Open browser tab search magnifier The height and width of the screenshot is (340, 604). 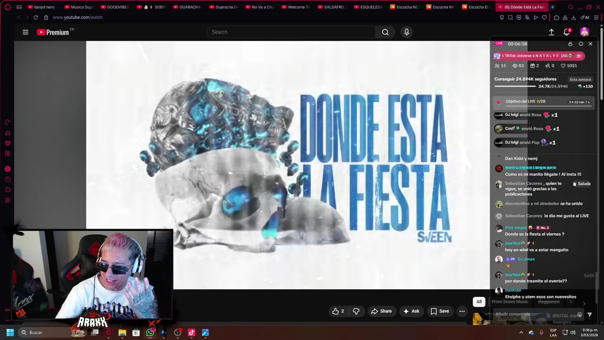click(x=570, y=7)
